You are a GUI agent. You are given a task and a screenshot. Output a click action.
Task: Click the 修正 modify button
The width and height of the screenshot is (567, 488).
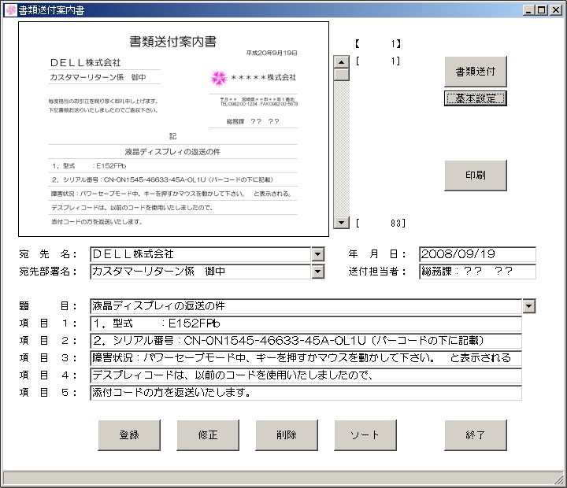click(208, 434)
